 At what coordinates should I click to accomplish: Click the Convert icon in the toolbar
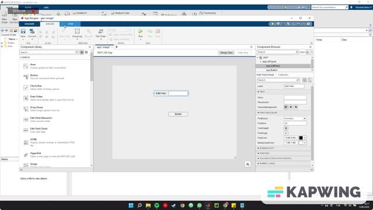[x=32, y=31]
